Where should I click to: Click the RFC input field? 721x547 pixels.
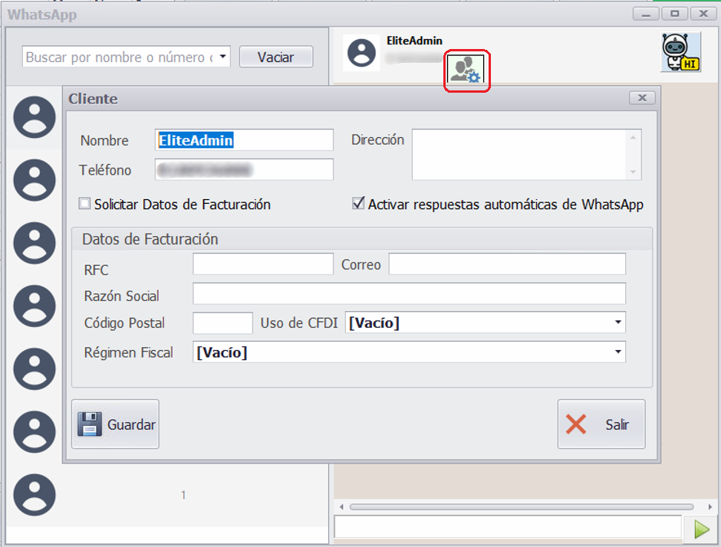[x=262, y=264]
